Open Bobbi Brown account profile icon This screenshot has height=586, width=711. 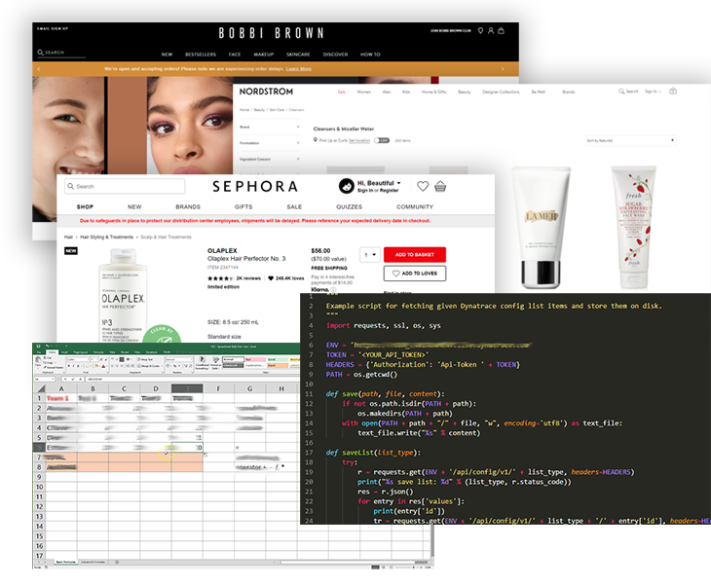[x=491, y=31]
